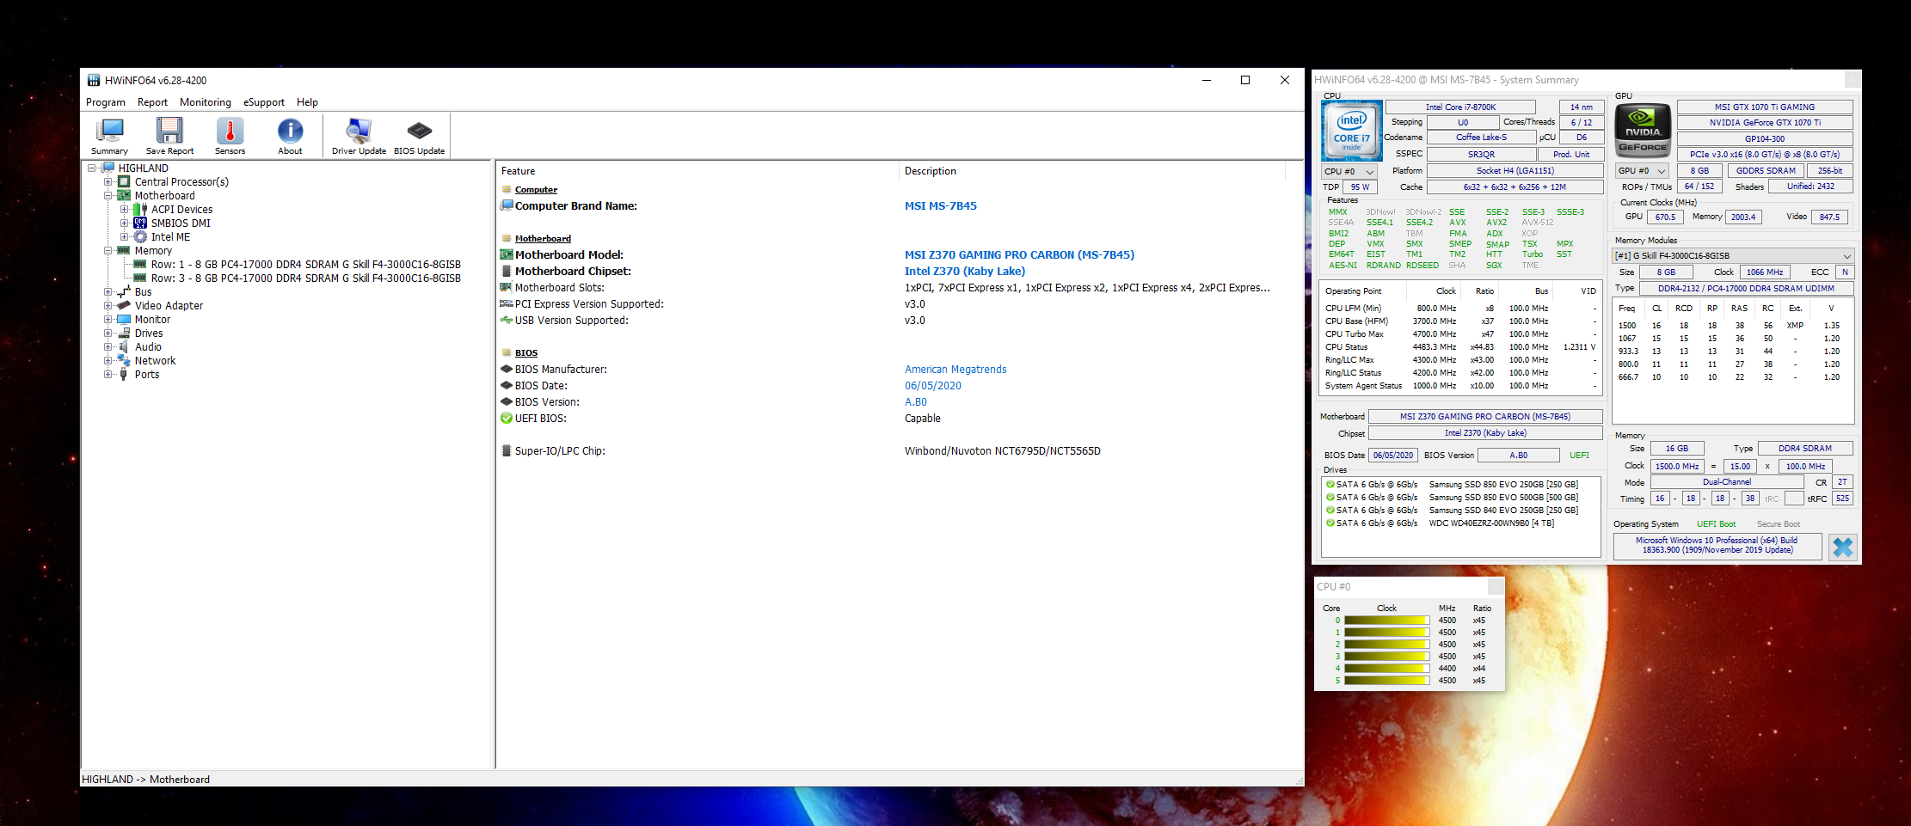Close System Summary with the blue X icon
Image resolution: width=1911 pixels, height=826 pixels.
click(x=1843, y=547)
